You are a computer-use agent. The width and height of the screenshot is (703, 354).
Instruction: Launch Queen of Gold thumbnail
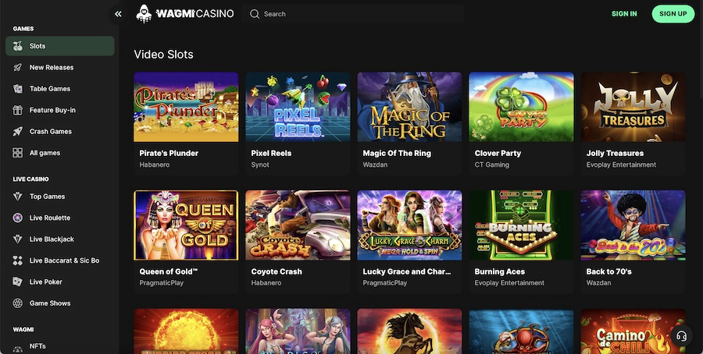pos(186,225)
